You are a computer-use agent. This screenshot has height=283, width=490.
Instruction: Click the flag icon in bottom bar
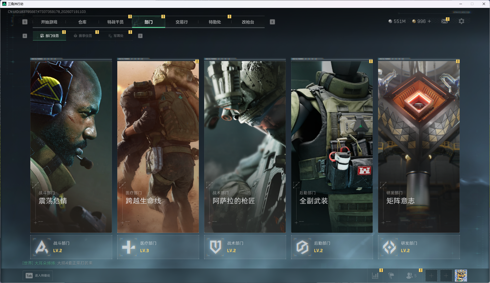(x=391, y=276)
